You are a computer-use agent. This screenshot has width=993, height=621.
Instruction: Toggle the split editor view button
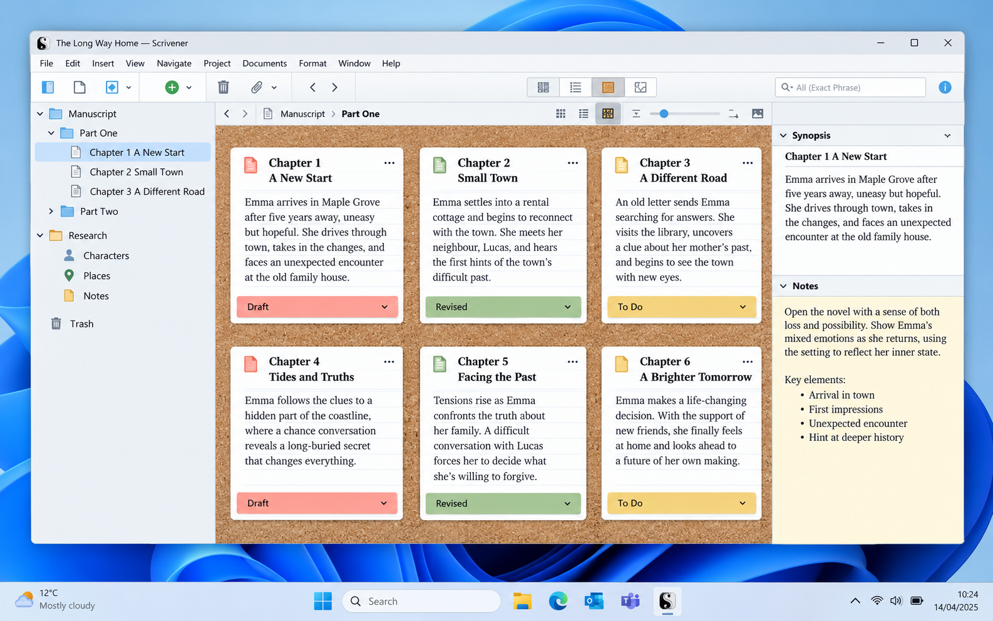(x=641, y=87)
